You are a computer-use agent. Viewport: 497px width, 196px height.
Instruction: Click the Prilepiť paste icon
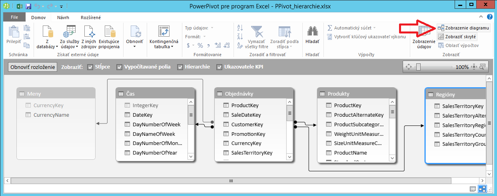click(14, 31)
